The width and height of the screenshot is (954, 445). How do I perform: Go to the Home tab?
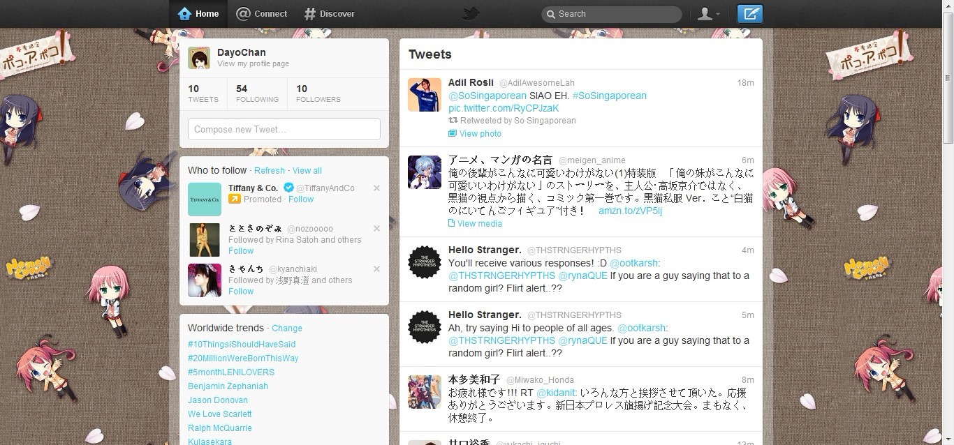(x=198, y=13)
